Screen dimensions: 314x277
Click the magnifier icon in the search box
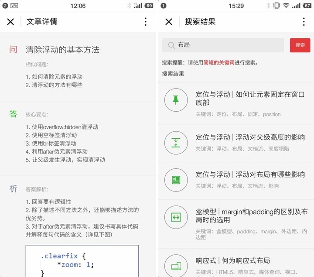pyautogui.click(x=171, y=45)
